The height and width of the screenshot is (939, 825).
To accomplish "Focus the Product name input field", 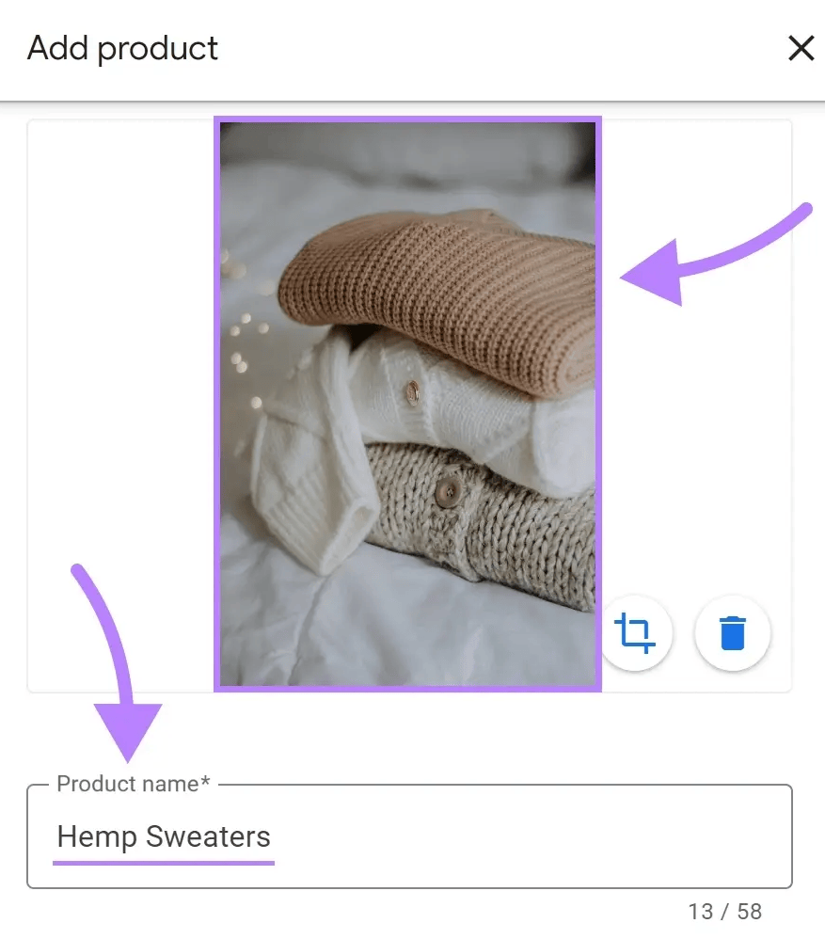I will (409, 836).
